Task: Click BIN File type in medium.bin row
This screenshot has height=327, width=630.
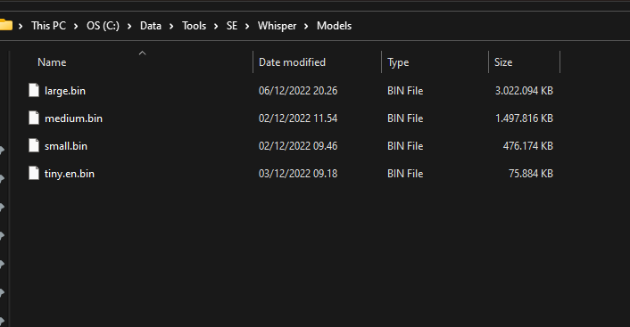Action: coord(405,119)
